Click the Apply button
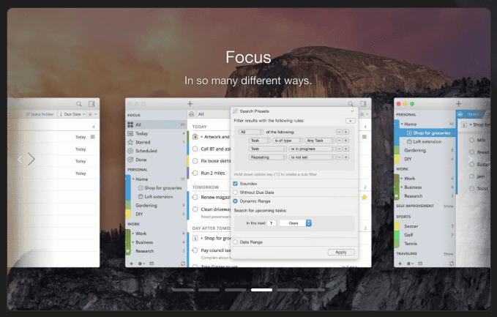Viewport: 497px width, 317px height. coord(341,252)
